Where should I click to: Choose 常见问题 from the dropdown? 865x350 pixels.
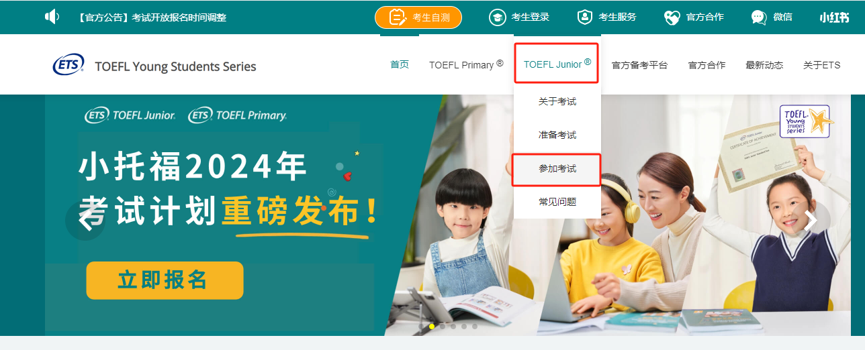click(557, 202)
